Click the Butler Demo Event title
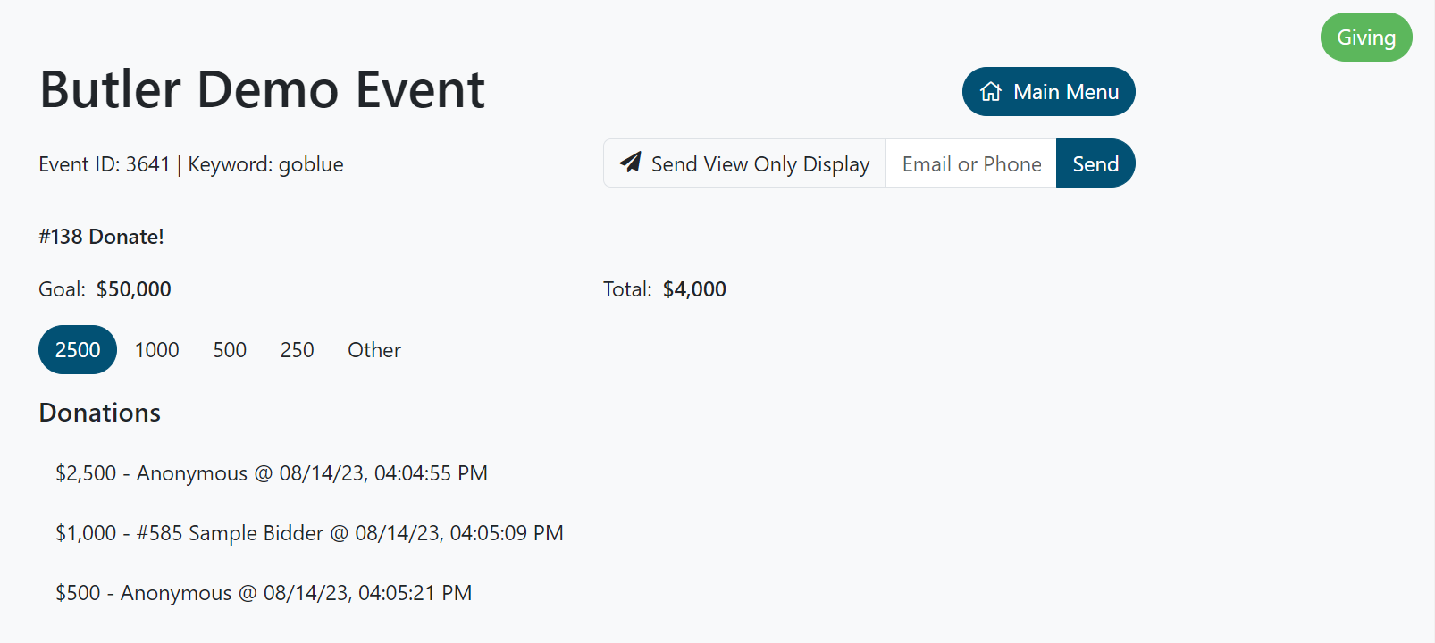1435x643 pixels. pos(262,90)
